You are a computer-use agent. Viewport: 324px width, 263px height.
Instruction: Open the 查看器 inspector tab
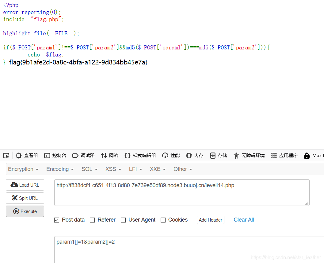[27, 156]
